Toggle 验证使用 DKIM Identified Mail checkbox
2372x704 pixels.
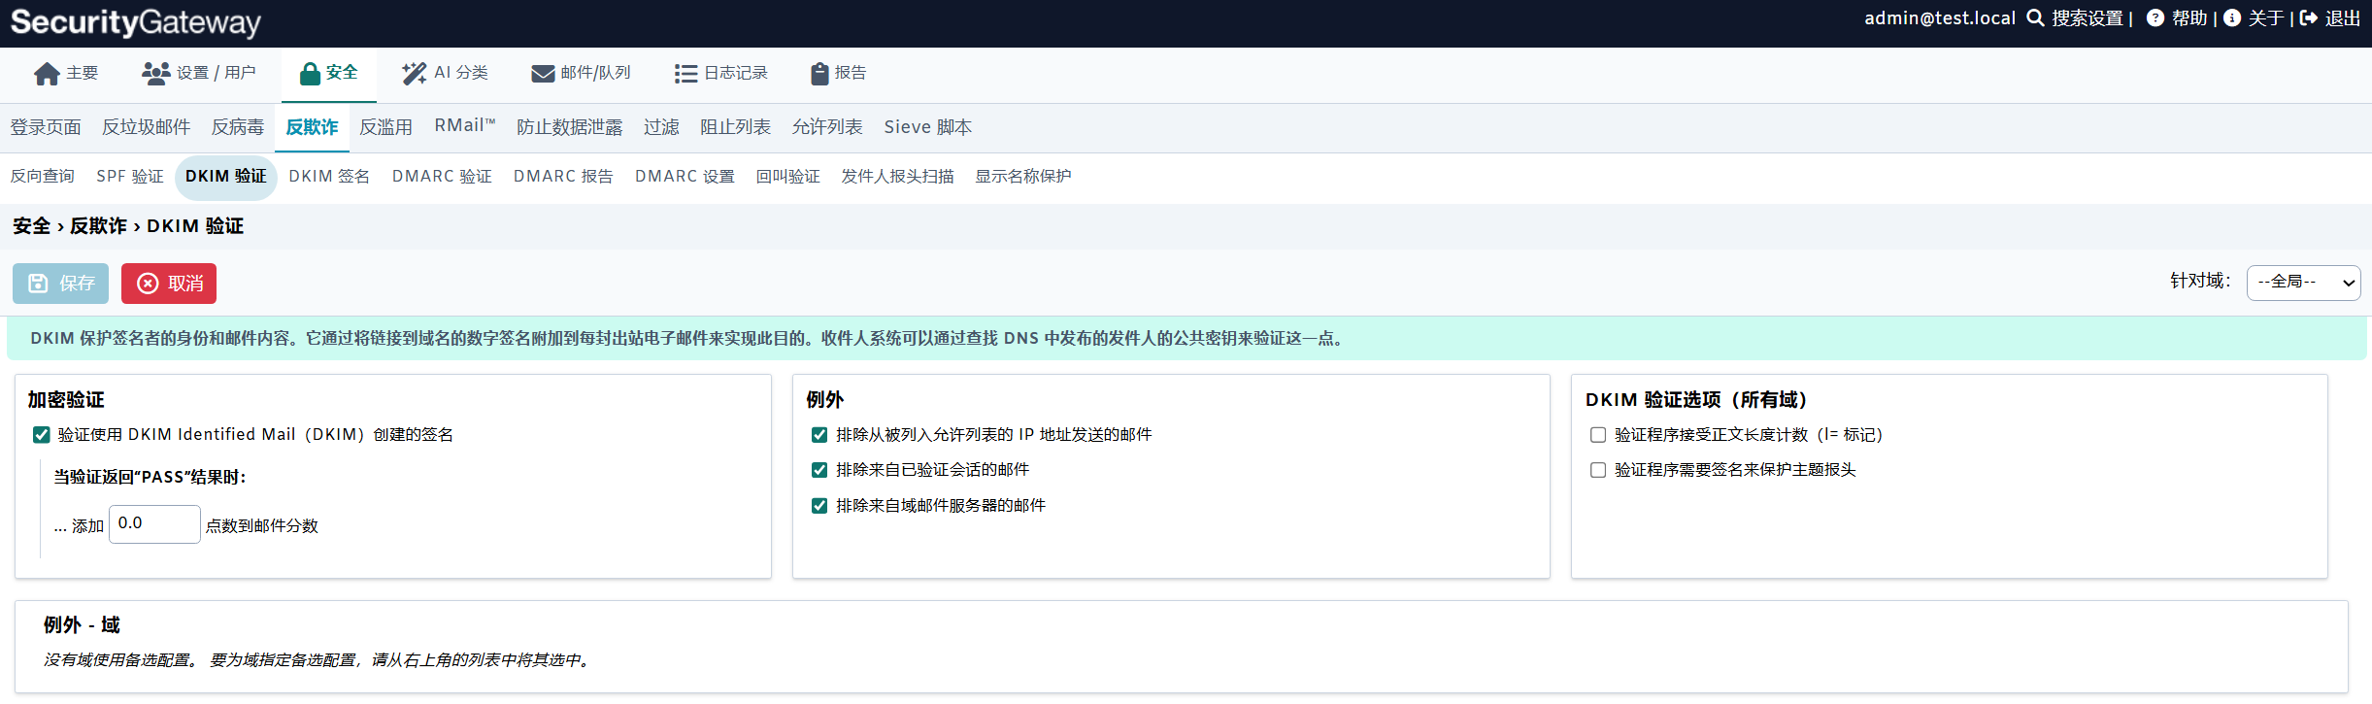pos(41,435)
